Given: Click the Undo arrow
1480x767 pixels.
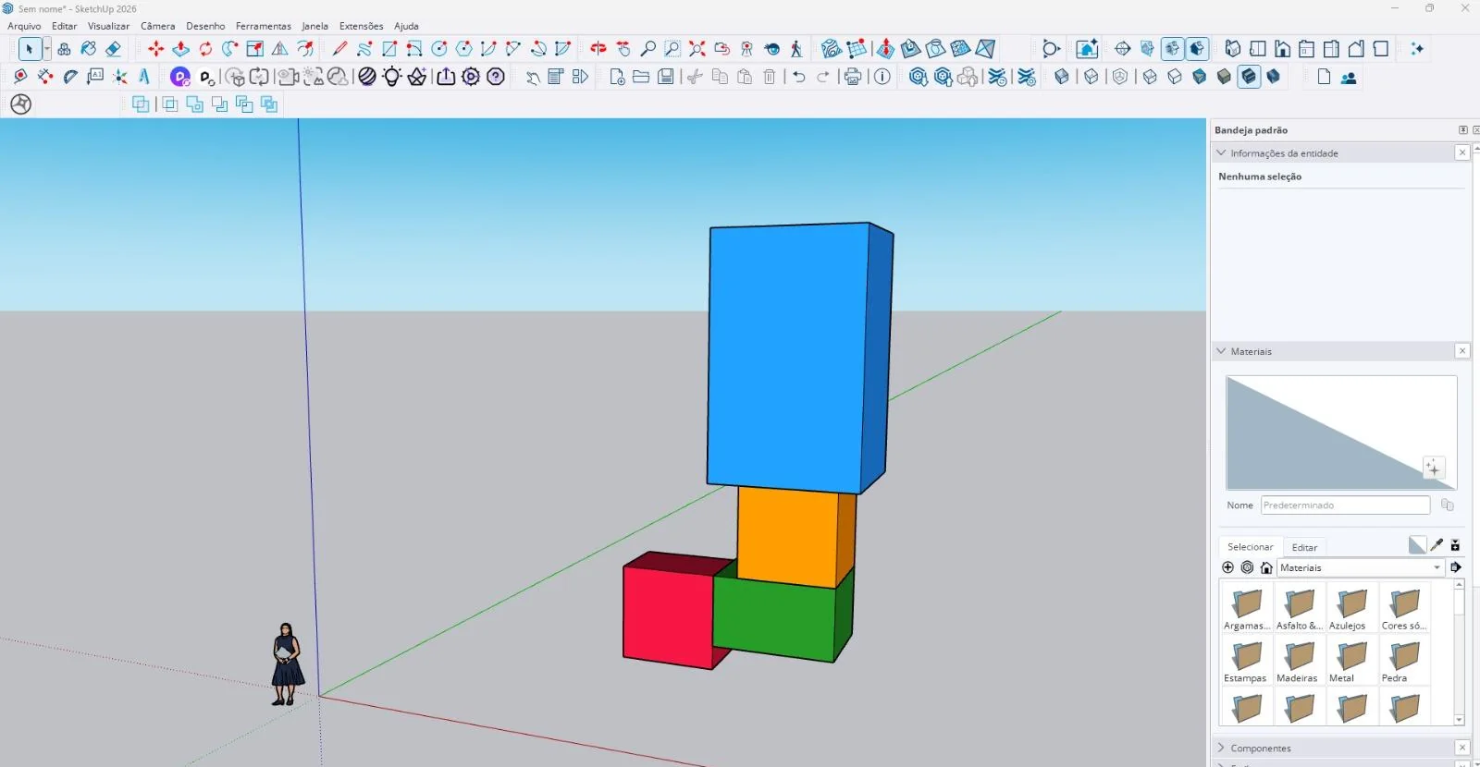Looking at the screenshot, I should (798, 77).
